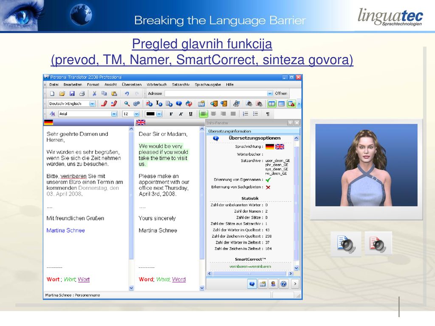Screen dimensions: 435x326
Task: Click the blue info bubble toolbar icon
Action: click(x=179, y=104)
